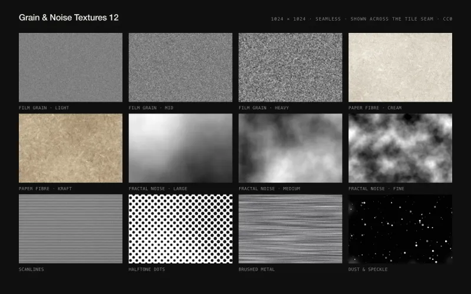The width and height of the screenshot is (471, 294).
Task: Click the 'CC0' license text
Action: [x=447, y=19]
